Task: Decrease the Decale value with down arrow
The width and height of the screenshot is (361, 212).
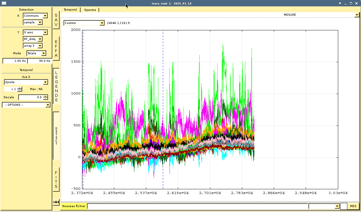Action: pos(46,99)
